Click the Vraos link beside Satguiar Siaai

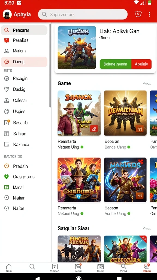(147, 228)
